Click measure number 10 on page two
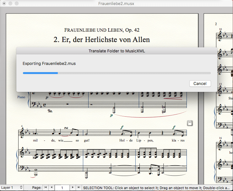 click(x=220, y=29)
